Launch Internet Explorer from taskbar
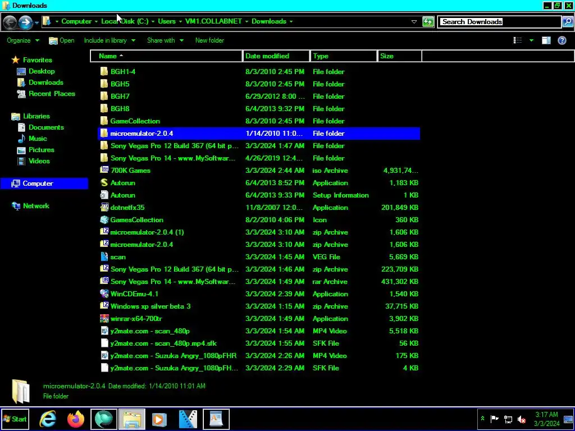 (48, 419)
